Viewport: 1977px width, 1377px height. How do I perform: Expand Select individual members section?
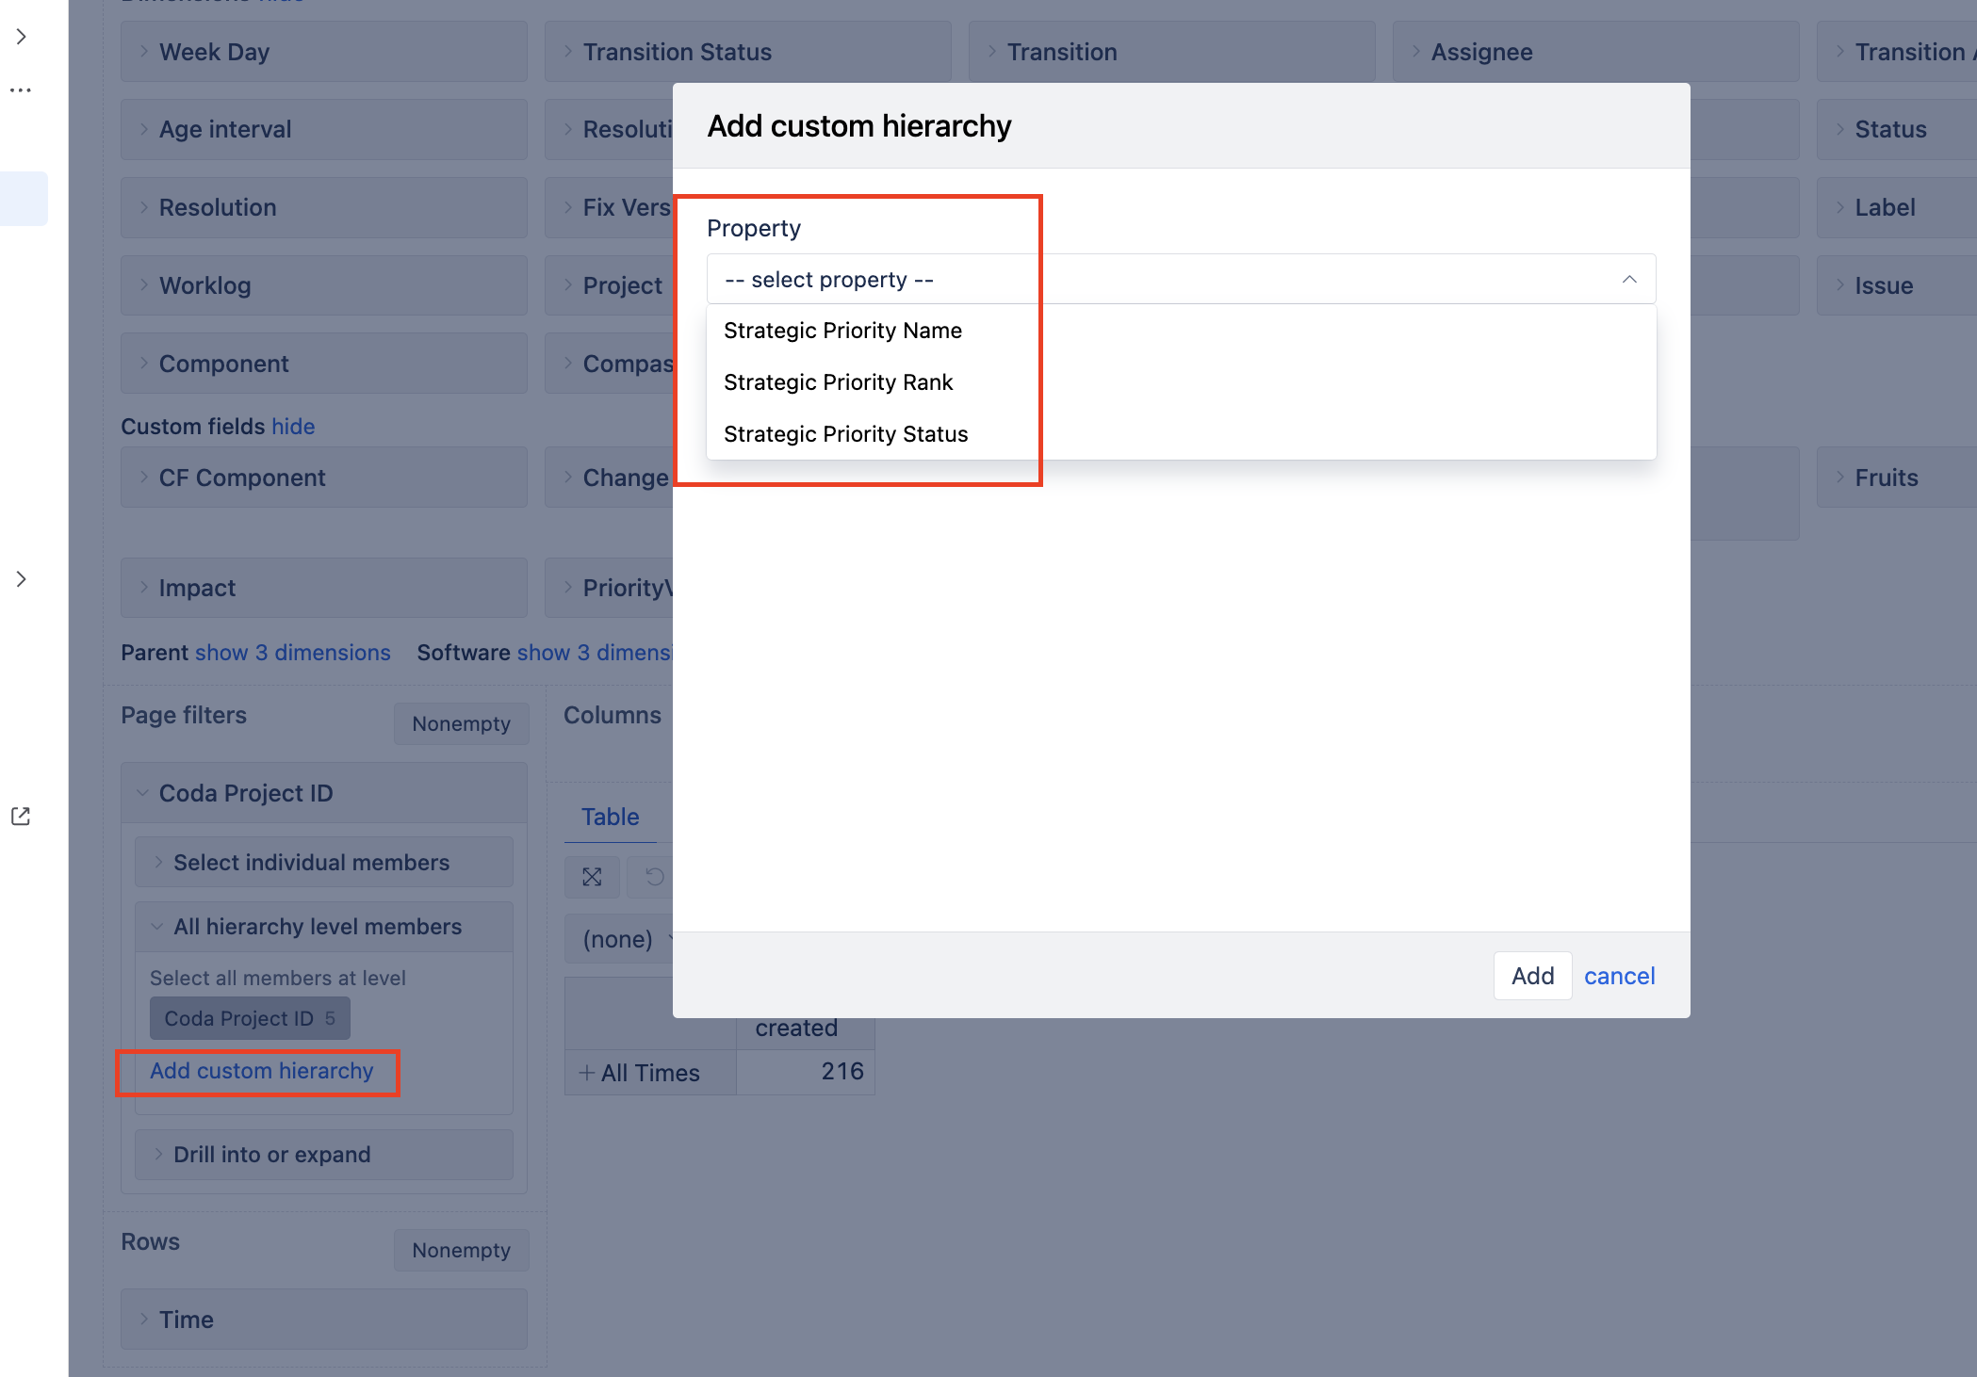(324, 863)
